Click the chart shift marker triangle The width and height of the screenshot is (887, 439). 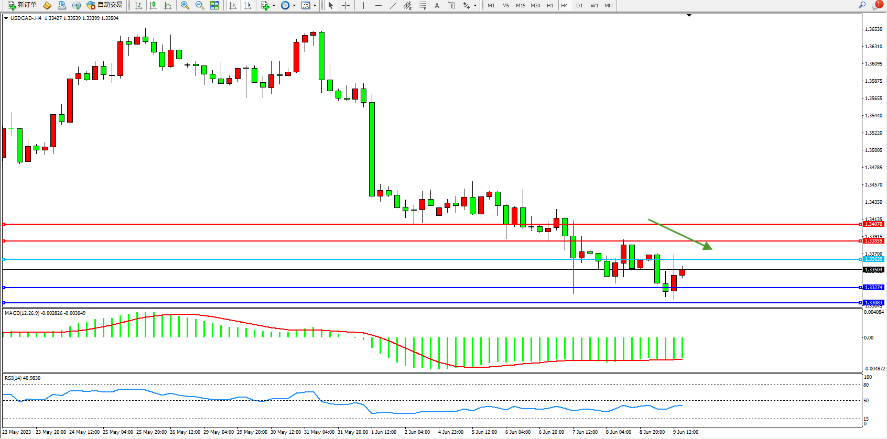[x=689, y=16]
